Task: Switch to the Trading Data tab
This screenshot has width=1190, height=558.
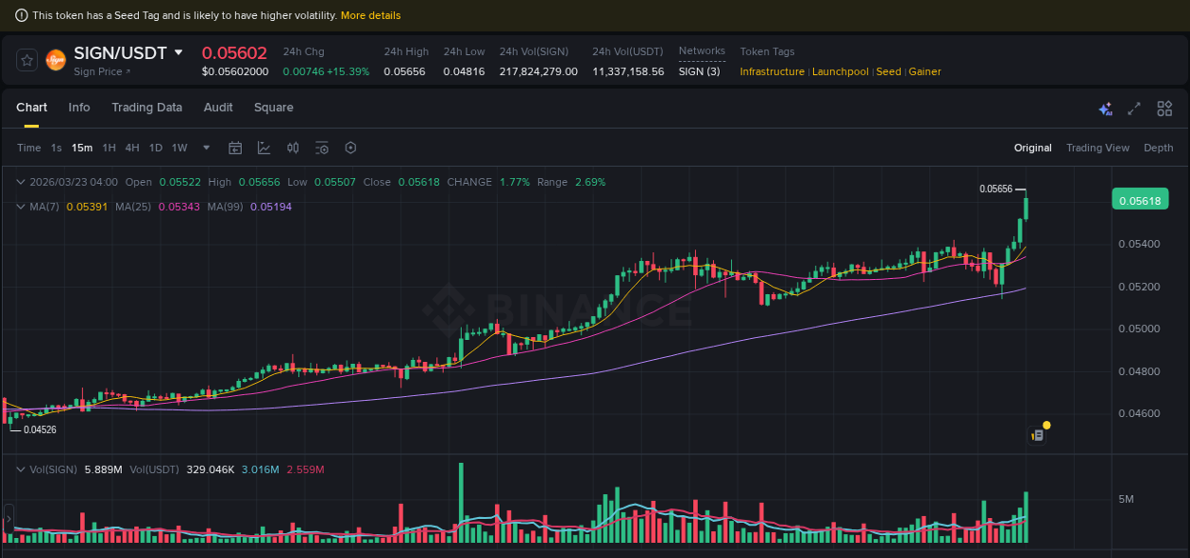Action: pyautogui.click(x=147, y=108)
